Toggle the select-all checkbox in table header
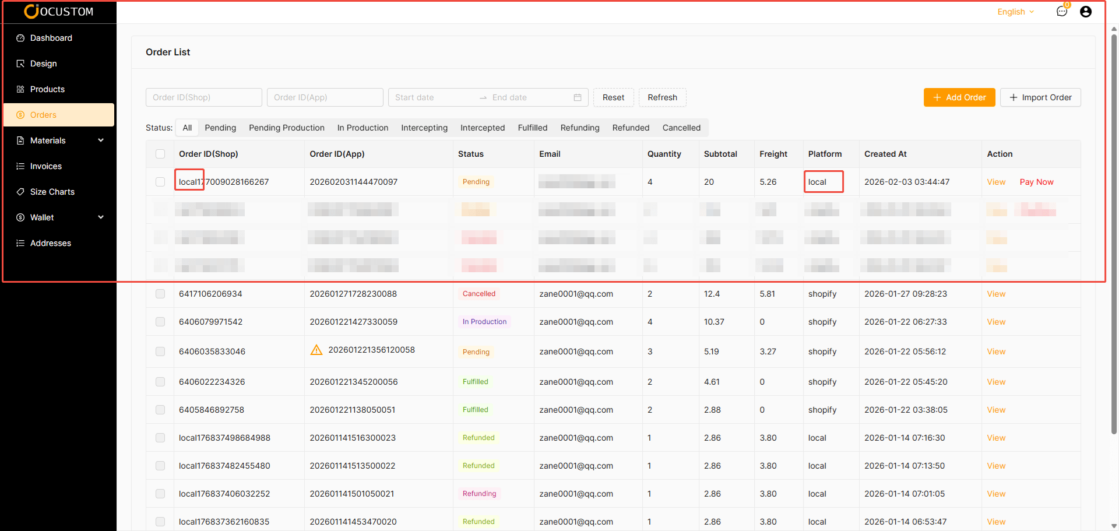1119x531 pixels. (160, 154)
